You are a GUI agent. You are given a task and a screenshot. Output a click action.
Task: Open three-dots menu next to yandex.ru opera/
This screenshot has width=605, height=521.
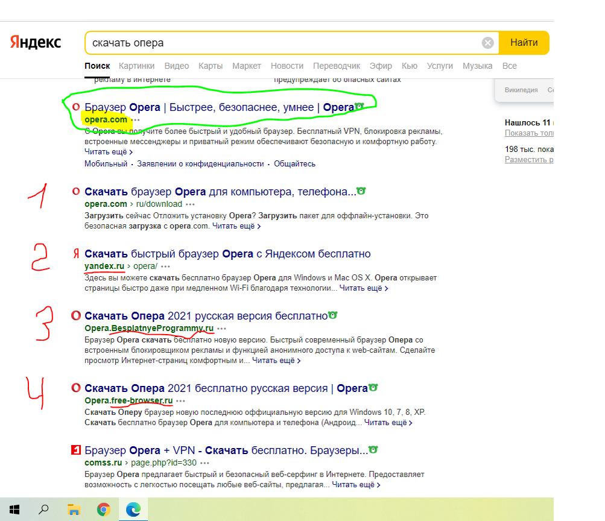pyautogui.click(x=165, y=267)
